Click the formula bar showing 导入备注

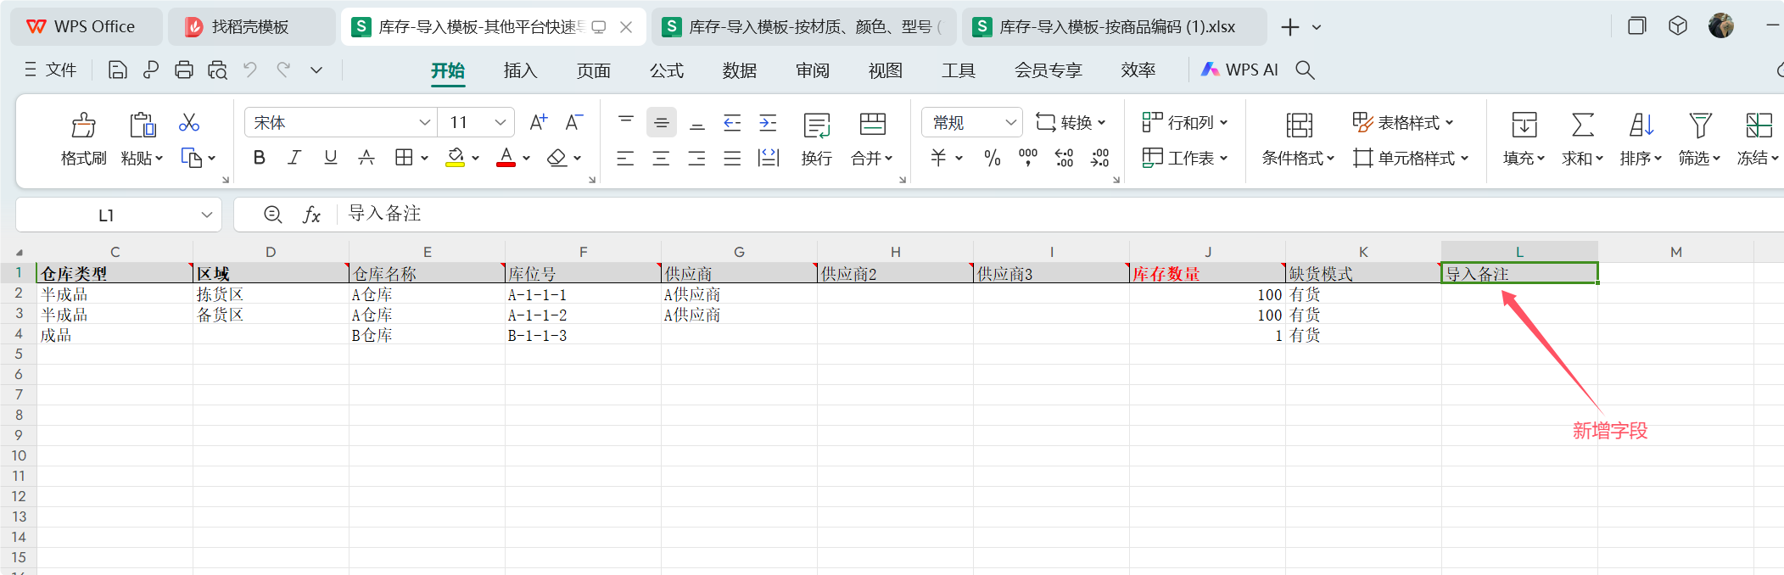pyautogui.click(x=1060, y=215)
